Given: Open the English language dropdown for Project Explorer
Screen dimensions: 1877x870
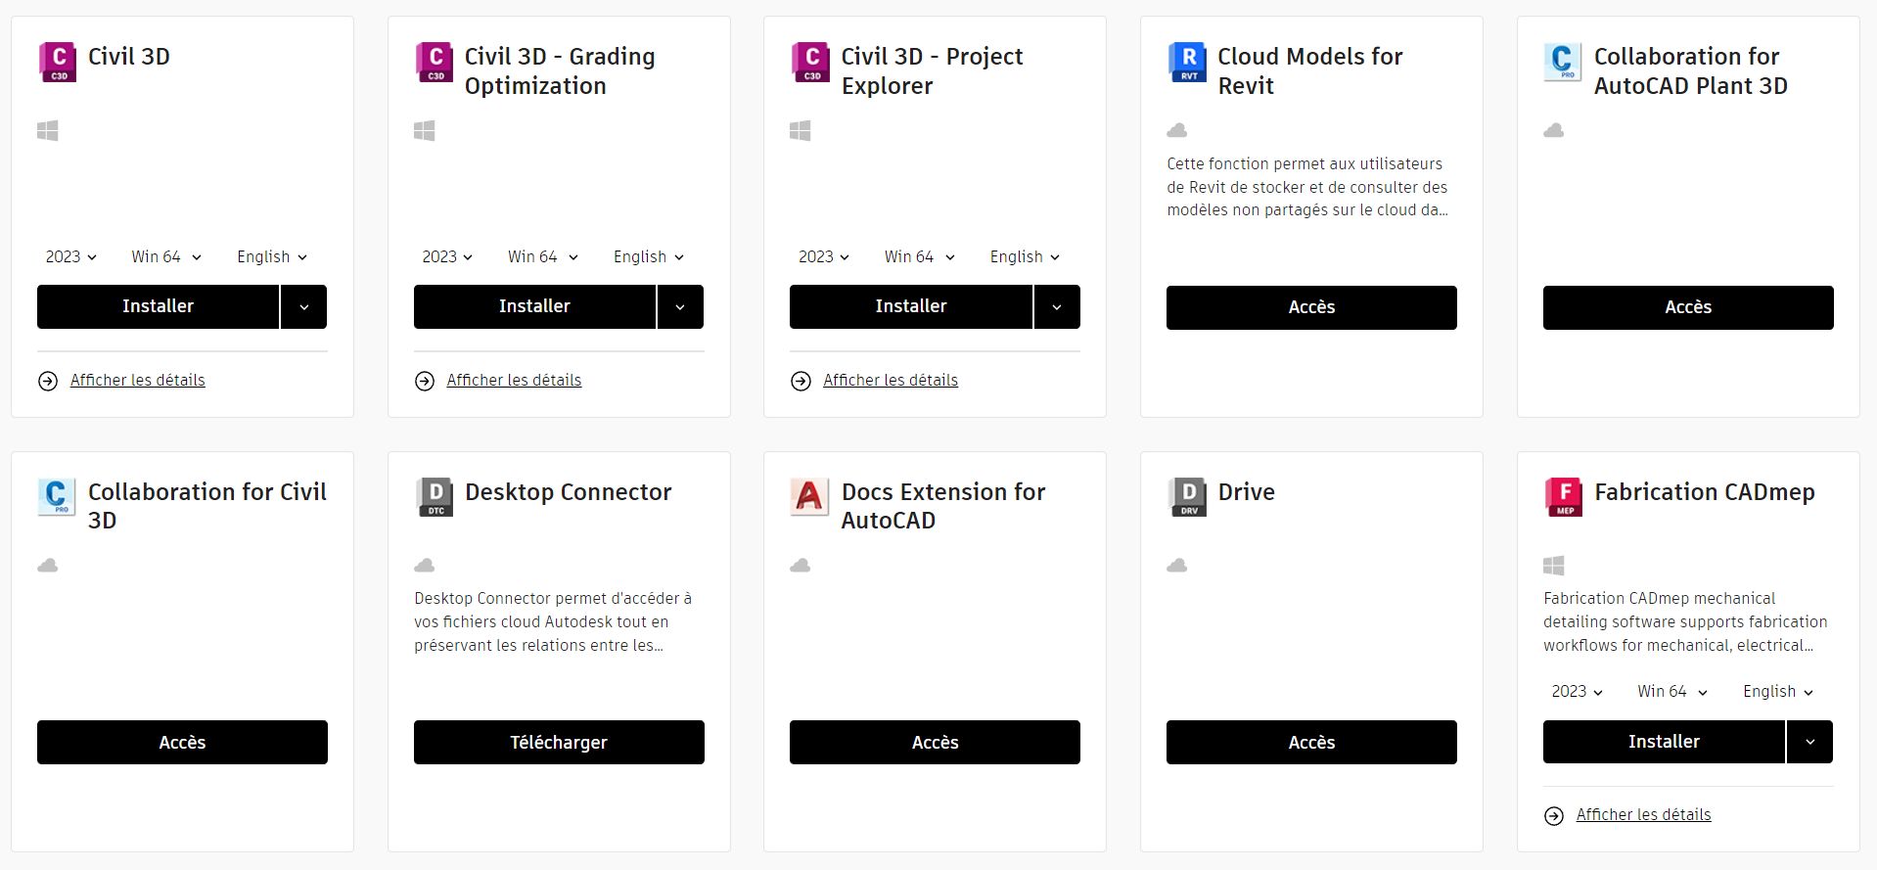Looking at the screenshot, I should 1024,256.
